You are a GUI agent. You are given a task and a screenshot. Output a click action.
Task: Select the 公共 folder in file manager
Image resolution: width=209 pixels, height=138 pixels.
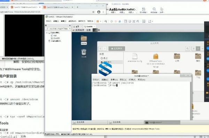tap(177, 57)
